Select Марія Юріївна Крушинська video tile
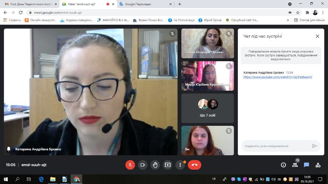Image resolution: width=328 pixels, height=184 pixels. click(208, 76)
